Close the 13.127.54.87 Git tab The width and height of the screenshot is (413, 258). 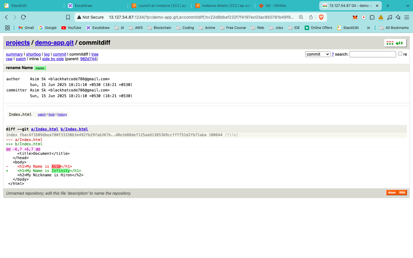pyautogui.click(x=377, y=6)
